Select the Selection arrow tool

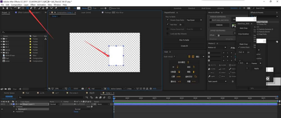(3, 8)
